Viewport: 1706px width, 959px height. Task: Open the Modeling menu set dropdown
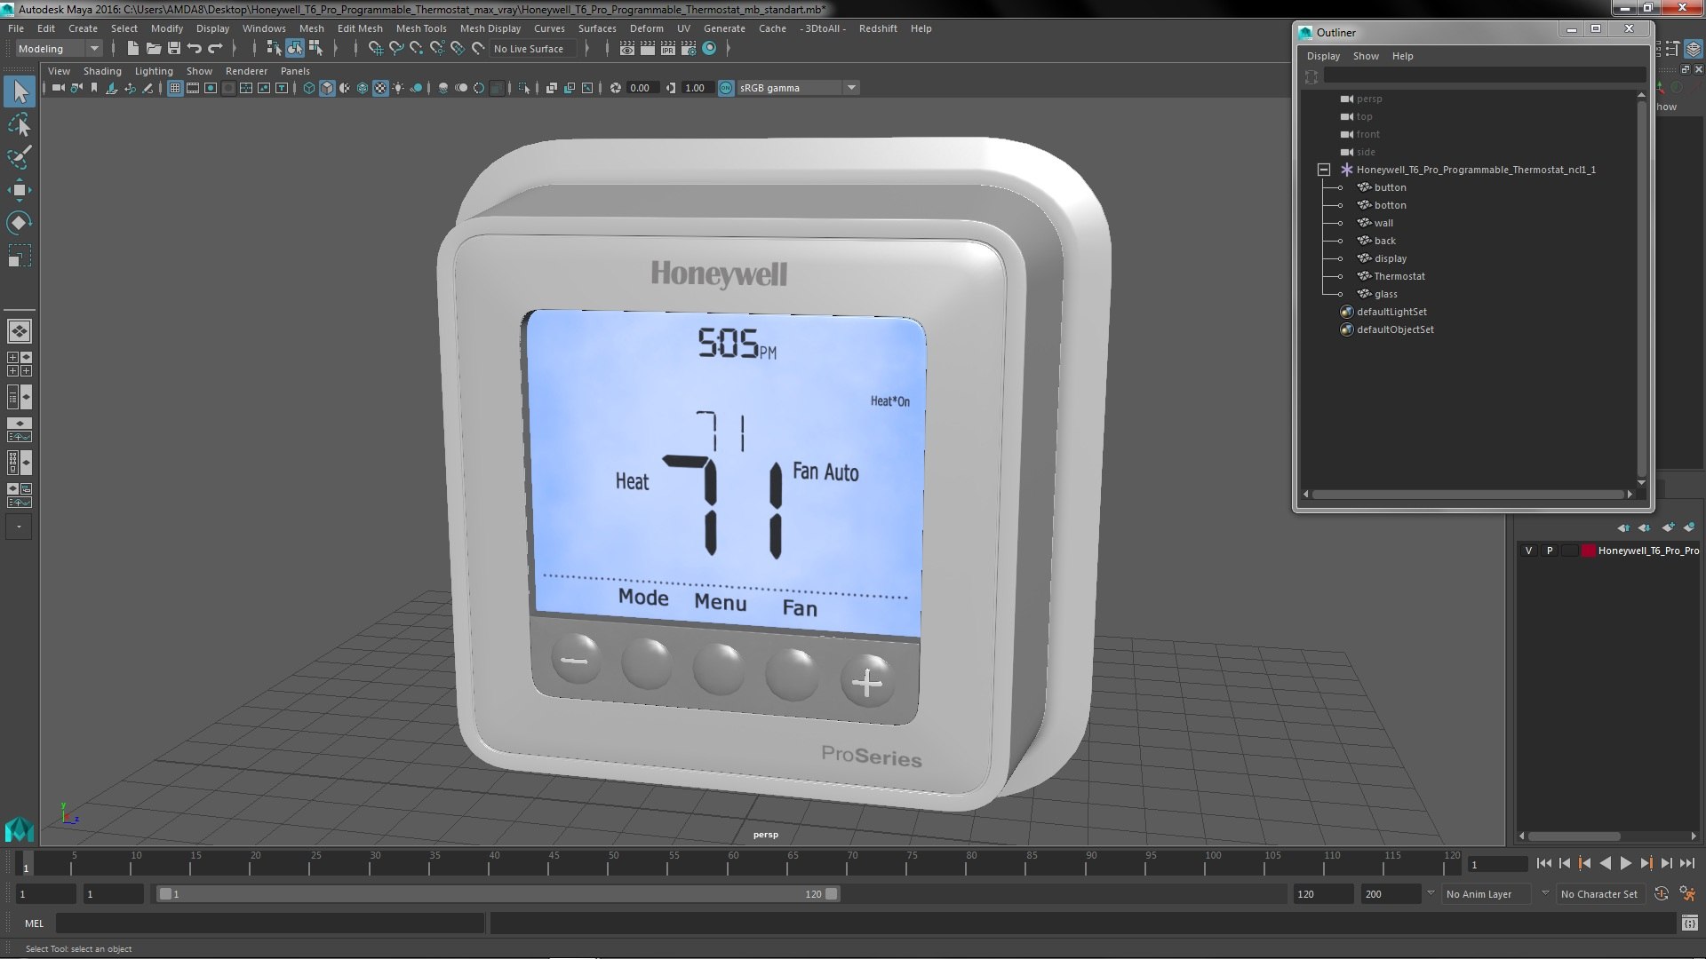click(x=59, y=49)
